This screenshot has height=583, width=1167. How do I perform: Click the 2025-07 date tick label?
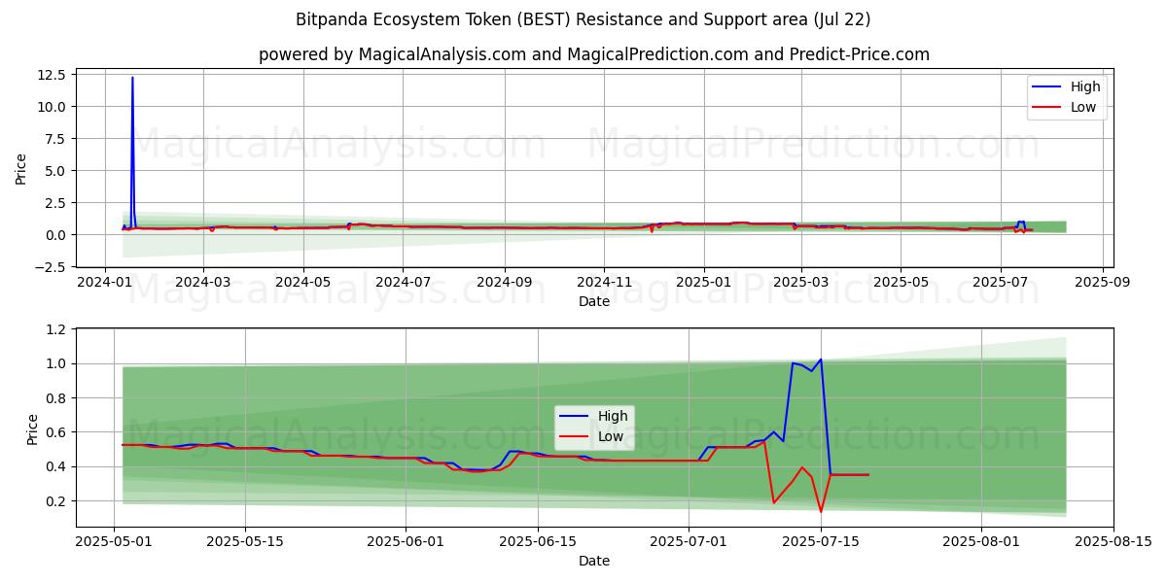pyautogui.click(x=1000, y=283)
